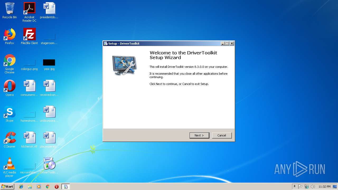Open the Recycle Bin desktop icon
Screen dimensions: 338x190
coord(10,11)
